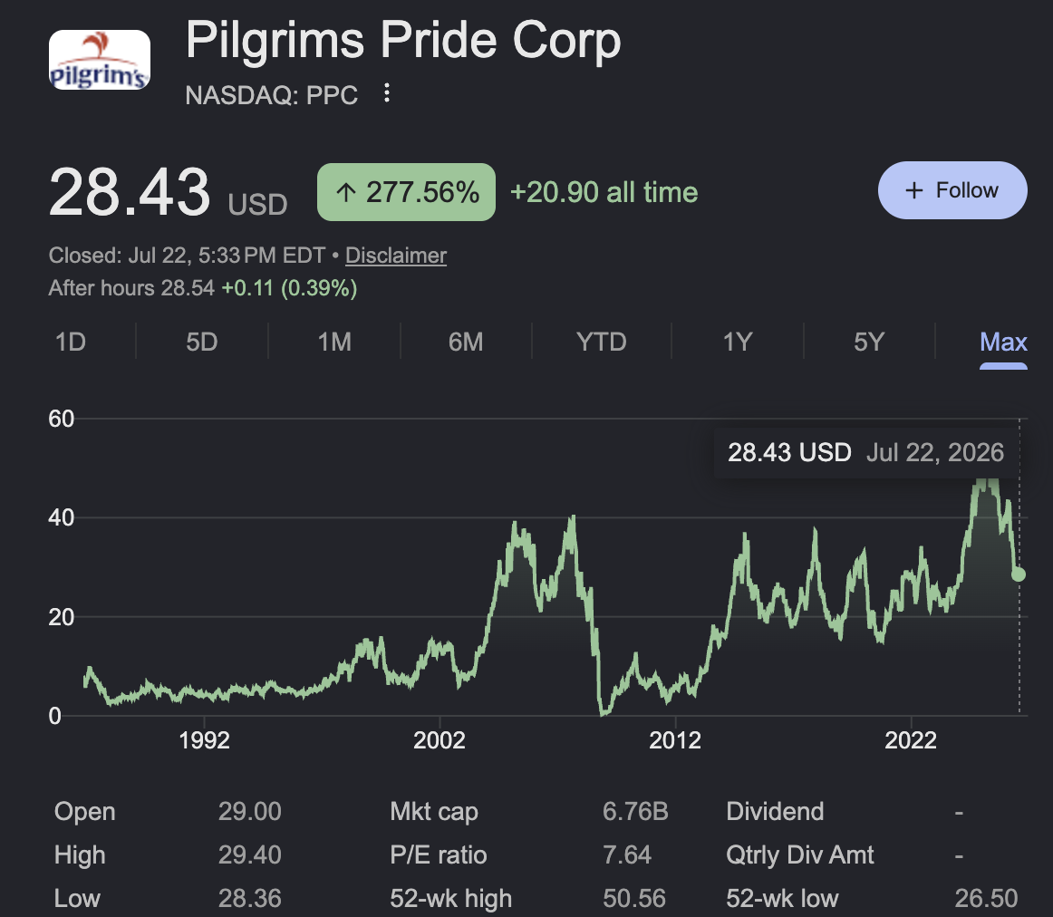1053x917 pixels.
Task: Click the P/E ratio value 7.64
Action: 626,854
